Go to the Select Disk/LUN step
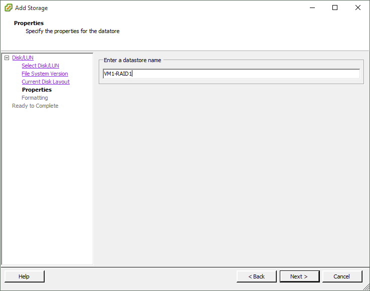Screen dimensions: 370x291 pyautogui.click(x=40, y=66)
